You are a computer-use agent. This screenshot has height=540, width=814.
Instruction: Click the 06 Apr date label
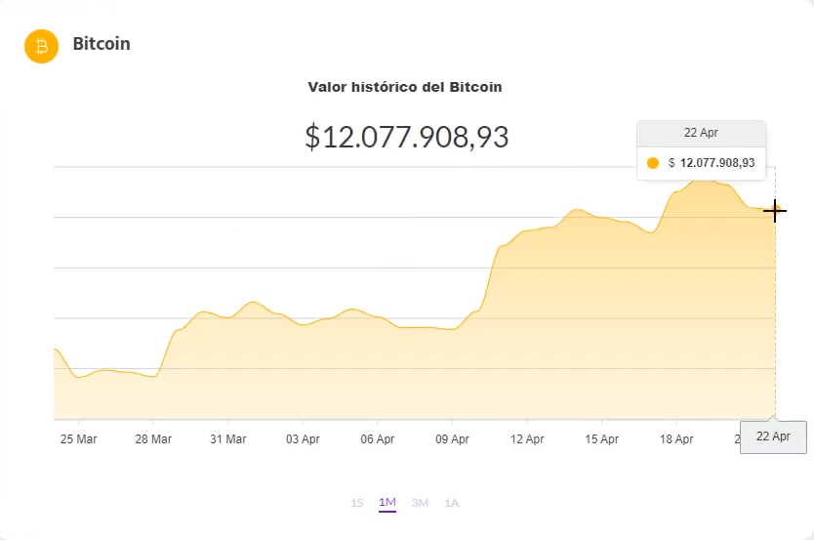coord(378,439)
